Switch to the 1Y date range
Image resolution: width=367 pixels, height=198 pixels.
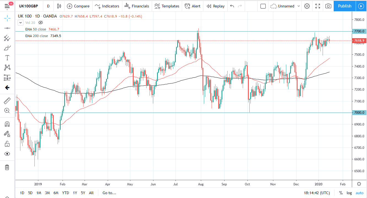point(75,193)
